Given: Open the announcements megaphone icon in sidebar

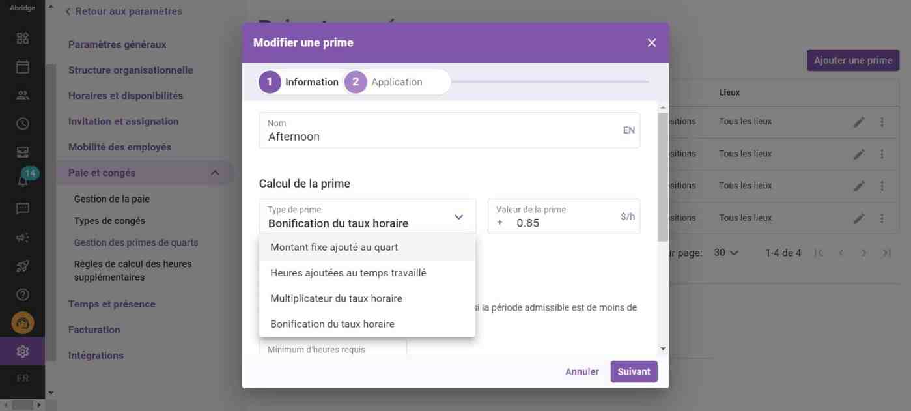Looking at the screenshot, I should point(22,236).
